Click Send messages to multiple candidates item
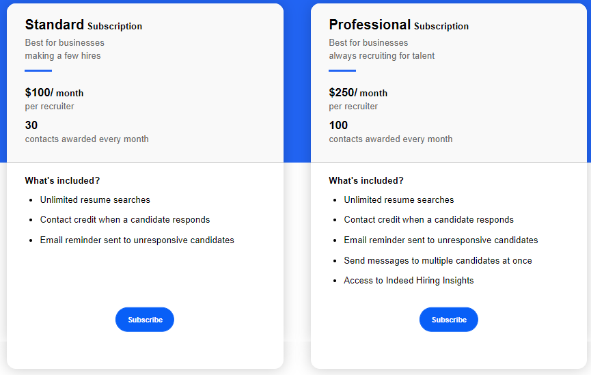 438,260
